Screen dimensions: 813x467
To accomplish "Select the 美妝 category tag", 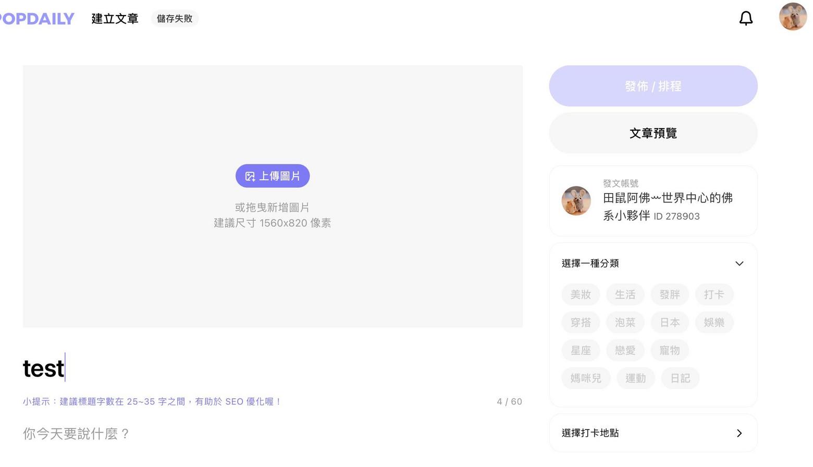I will click(581, 295).
